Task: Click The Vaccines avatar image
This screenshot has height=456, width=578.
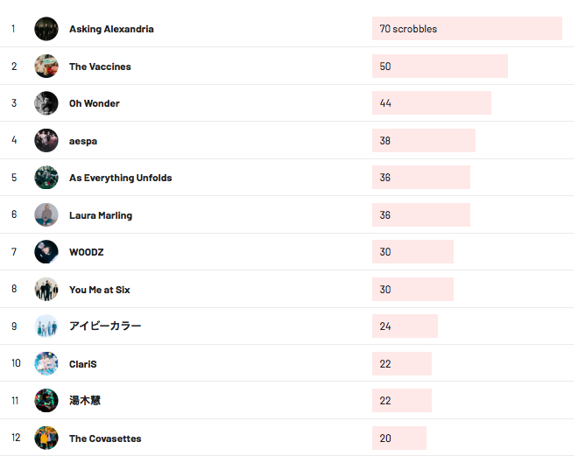Action: click(46, 67)
